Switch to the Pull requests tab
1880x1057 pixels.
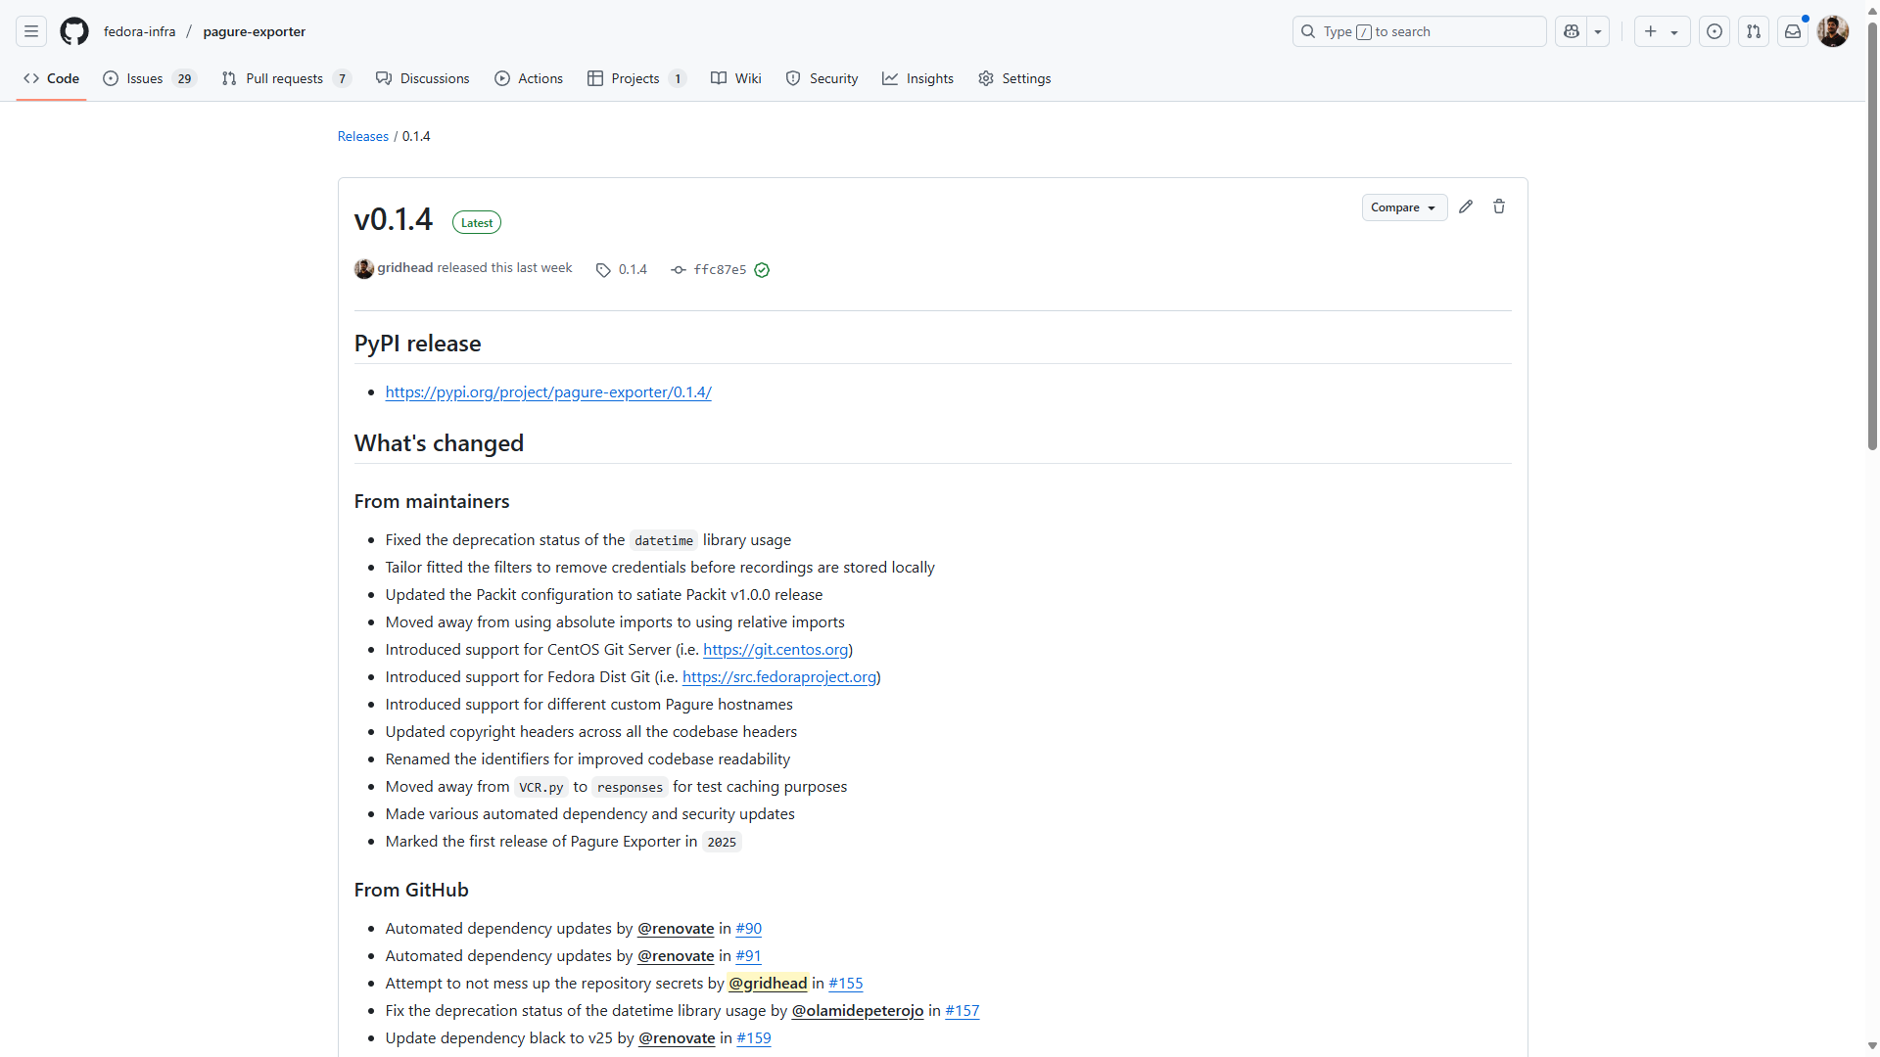(286, 78)
